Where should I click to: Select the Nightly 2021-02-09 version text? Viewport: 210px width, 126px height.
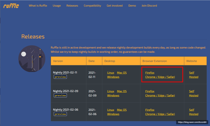tap(66, 91)
